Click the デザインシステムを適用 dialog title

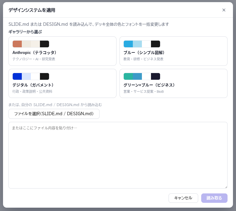pos(32,10)
